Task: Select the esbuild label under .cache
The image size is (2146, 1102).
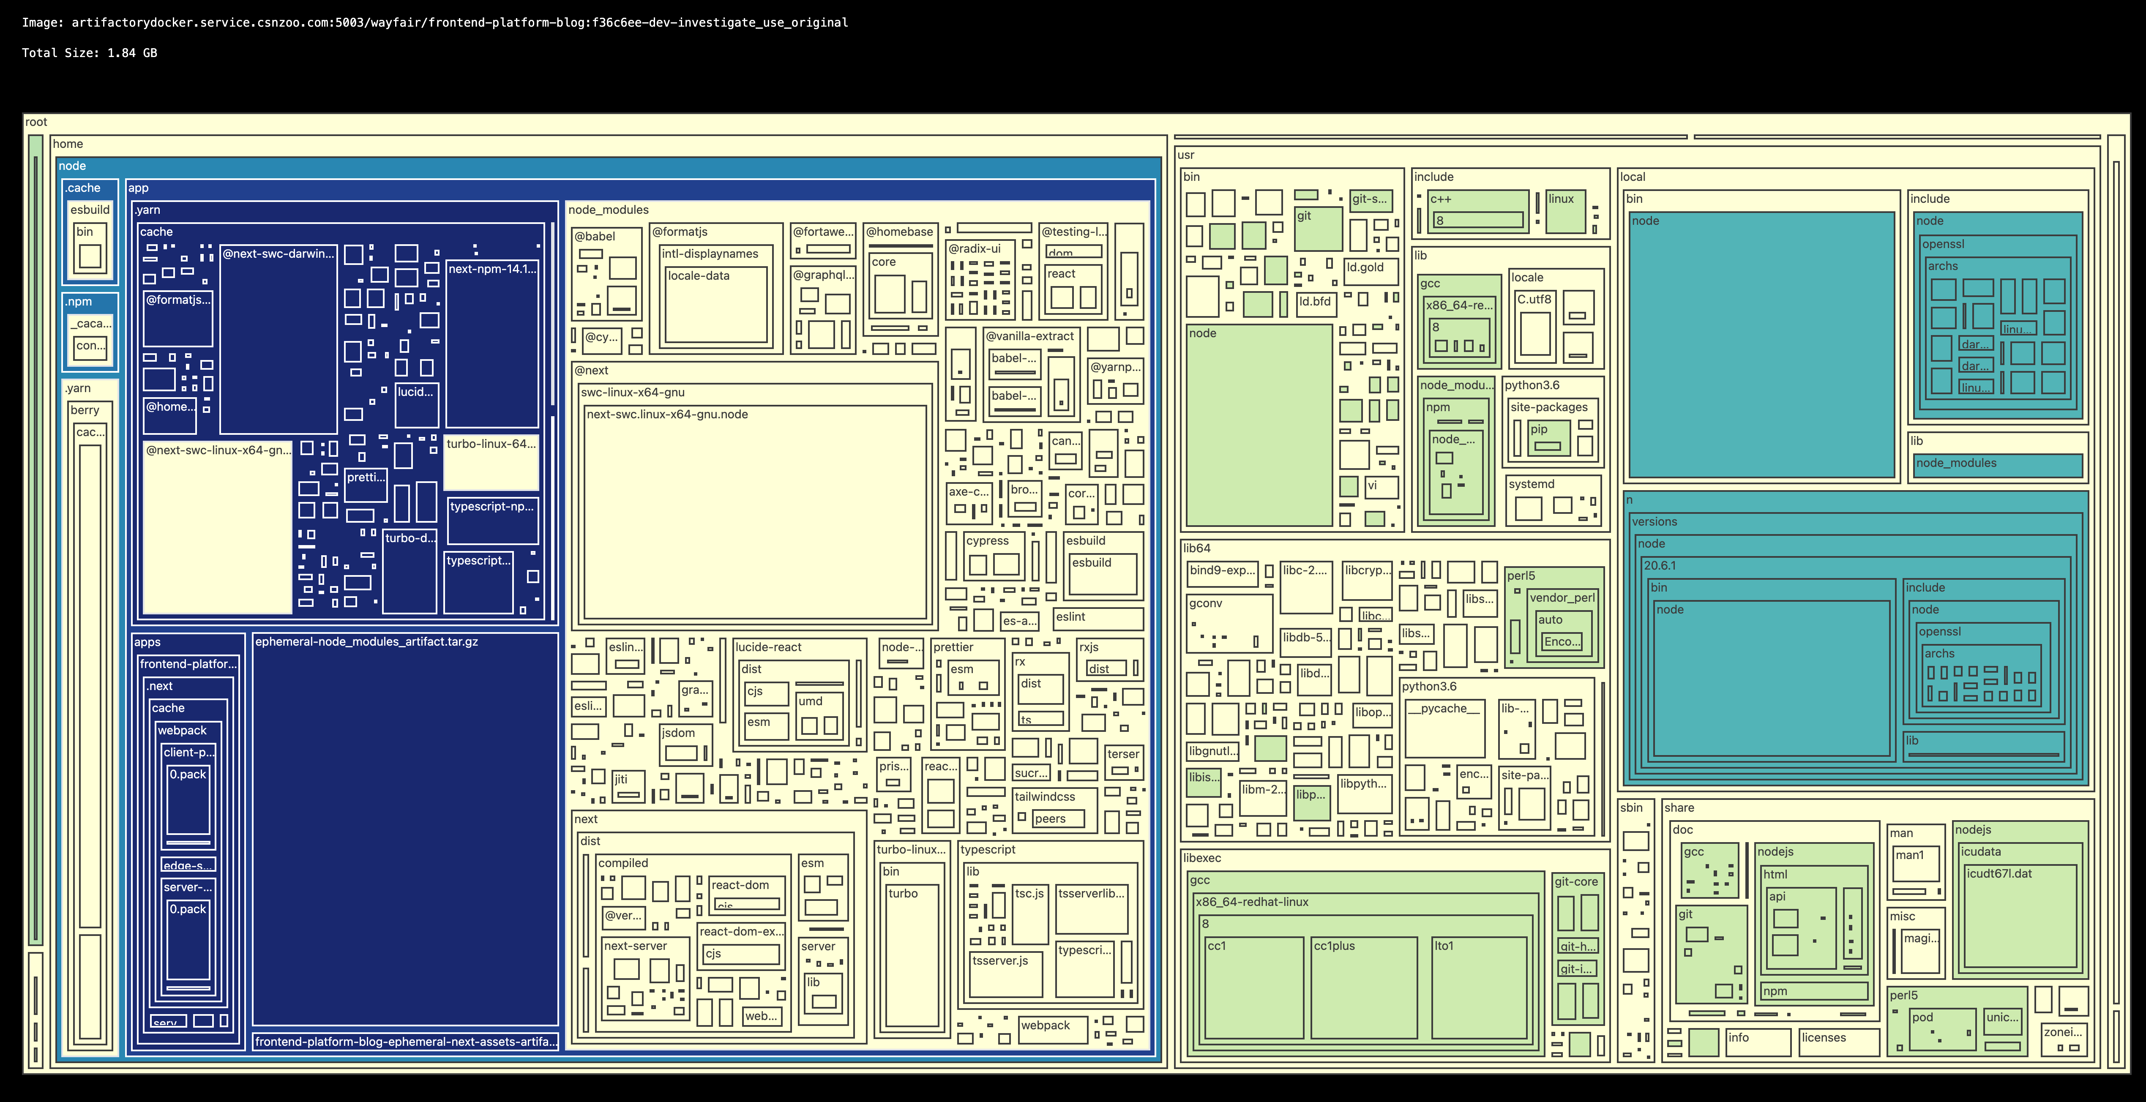Action: click(x=90, y=210)
